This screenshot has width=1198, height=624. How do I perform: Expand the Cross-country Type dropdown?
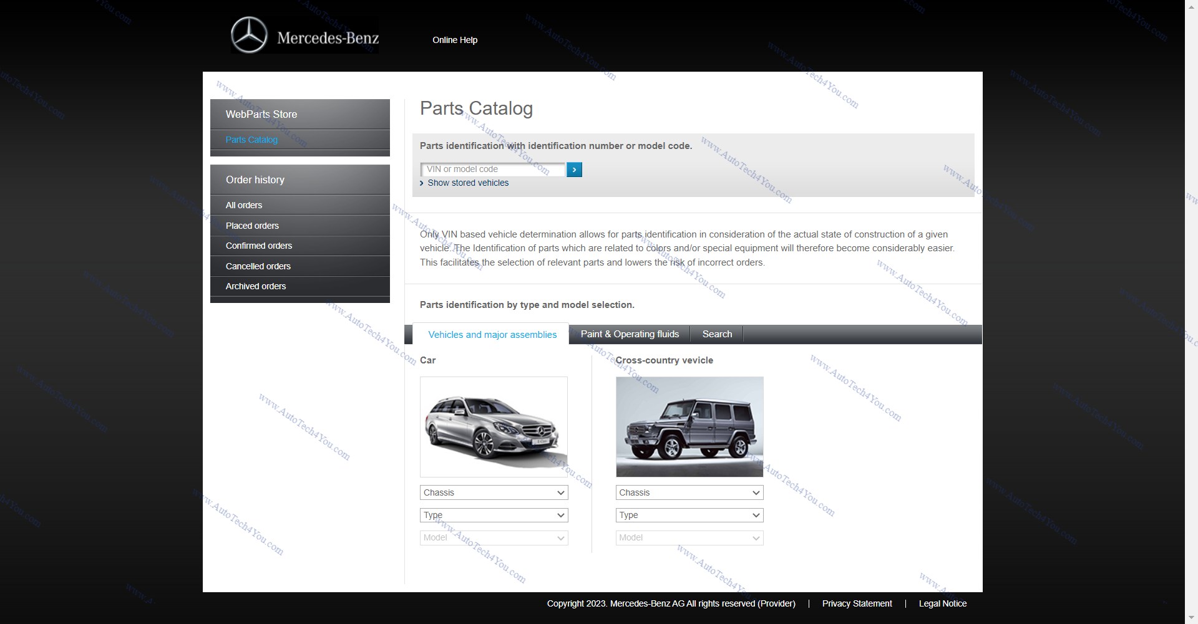tap(689, 515)
